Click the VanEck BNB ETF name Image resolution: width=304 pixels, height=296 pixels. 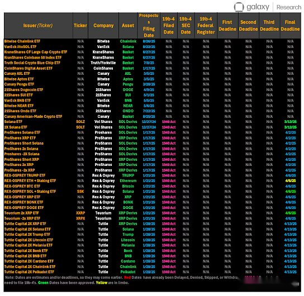point(17,101)
